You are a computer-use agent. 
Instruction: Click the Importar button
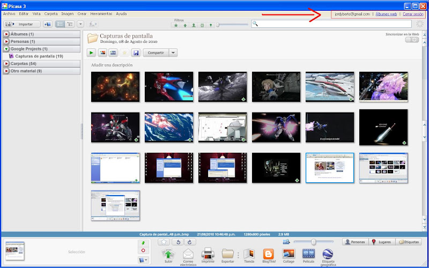(22, 24)
